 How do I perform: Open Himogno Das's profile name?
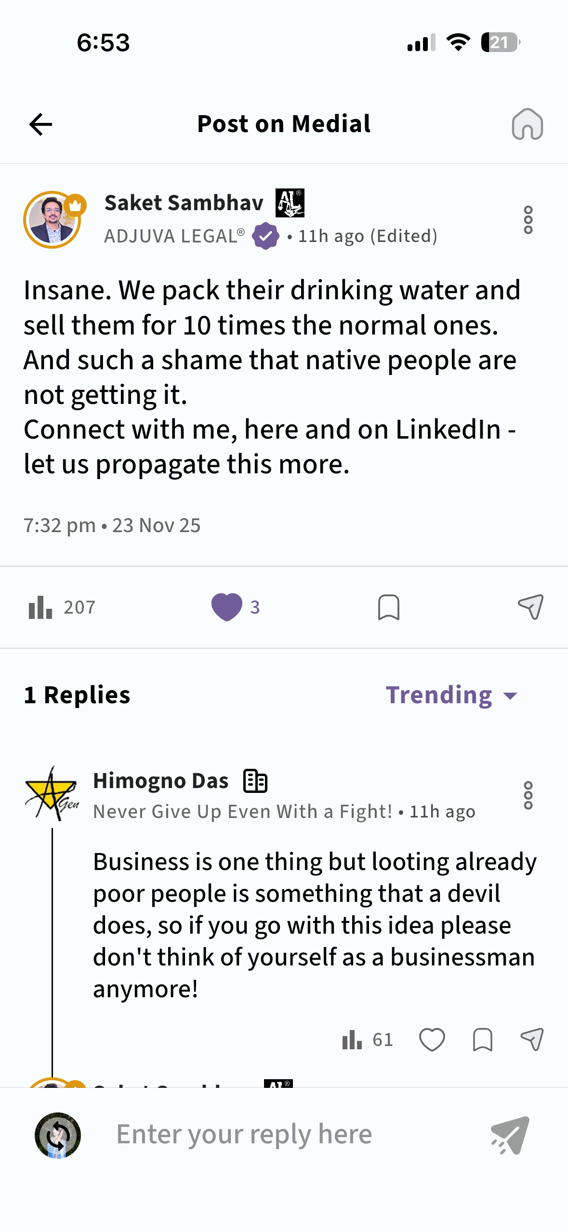coord(161,781)
